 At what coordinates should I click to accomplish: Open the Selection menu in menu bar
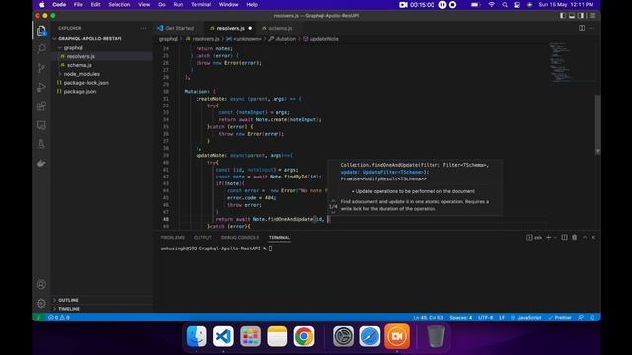point(118,4)
